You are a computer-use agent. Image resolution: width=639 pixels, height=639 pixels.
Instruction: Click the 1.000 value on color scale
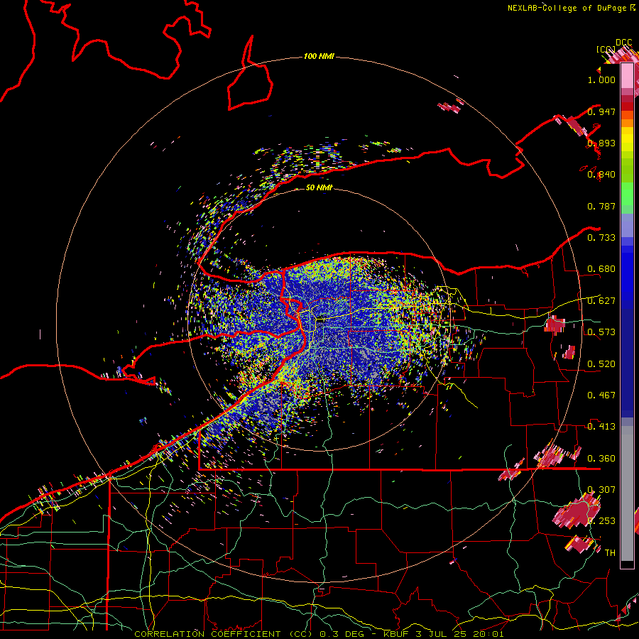pos(601,80)
